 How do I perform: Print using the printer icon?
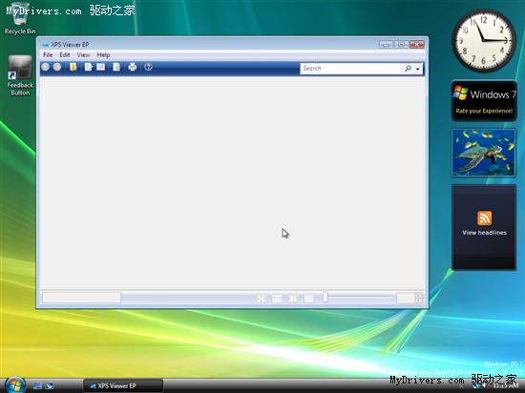pos(133,67)
